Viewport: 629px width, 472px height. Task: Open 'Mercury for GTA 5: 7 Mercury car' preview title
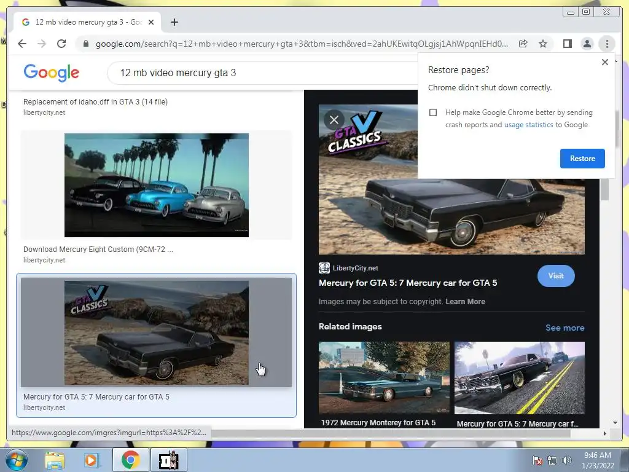[408, 283]
